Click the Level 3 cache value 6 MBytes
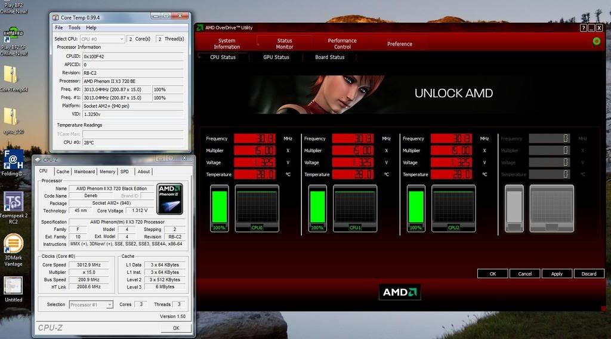The width and height of the screenshot is (611, 339). coord(165,287)
